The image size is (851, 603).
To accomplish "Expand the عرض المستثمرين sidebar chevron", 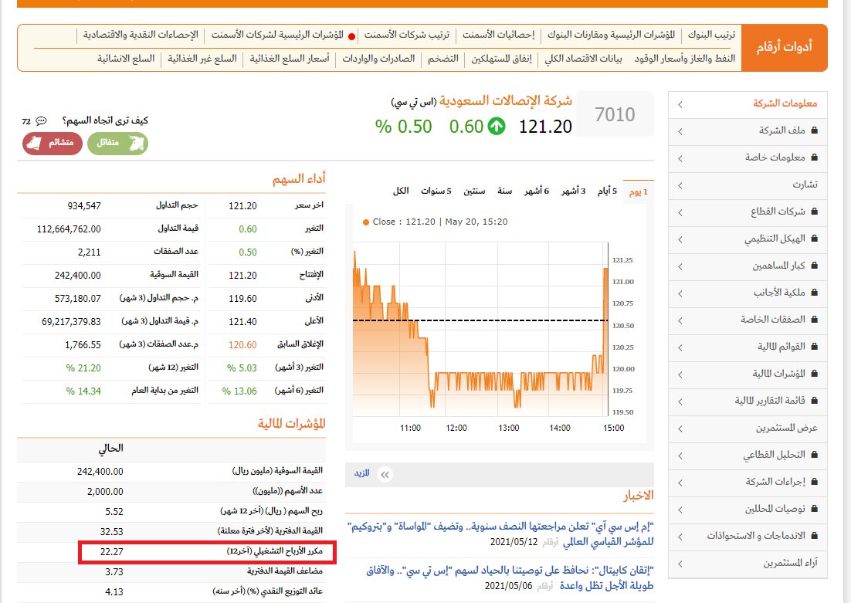I will tap(680, 429).
